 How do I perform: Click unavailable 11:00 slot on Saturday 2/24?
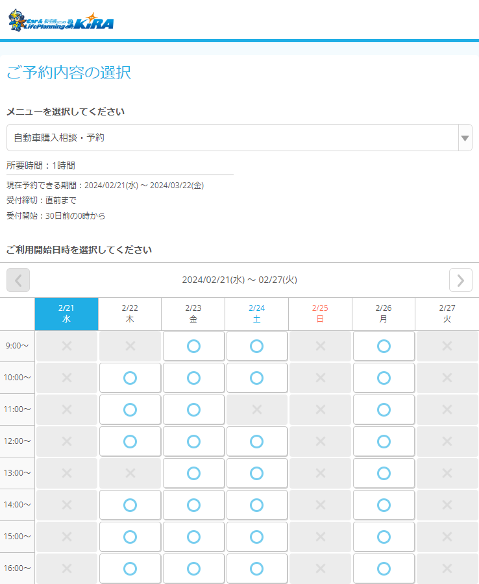256,409
